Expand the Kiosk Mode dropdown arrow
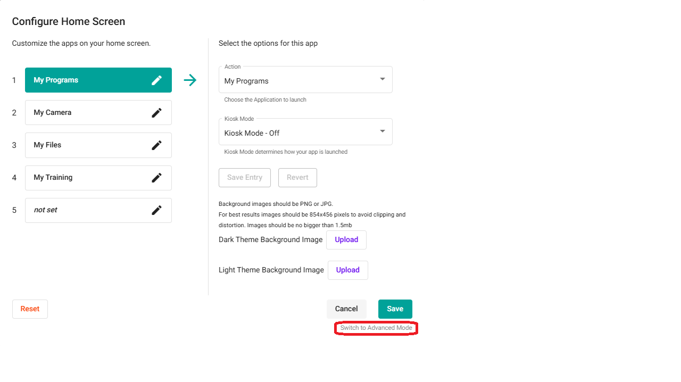The image size is (681, 382). (382, 131)
